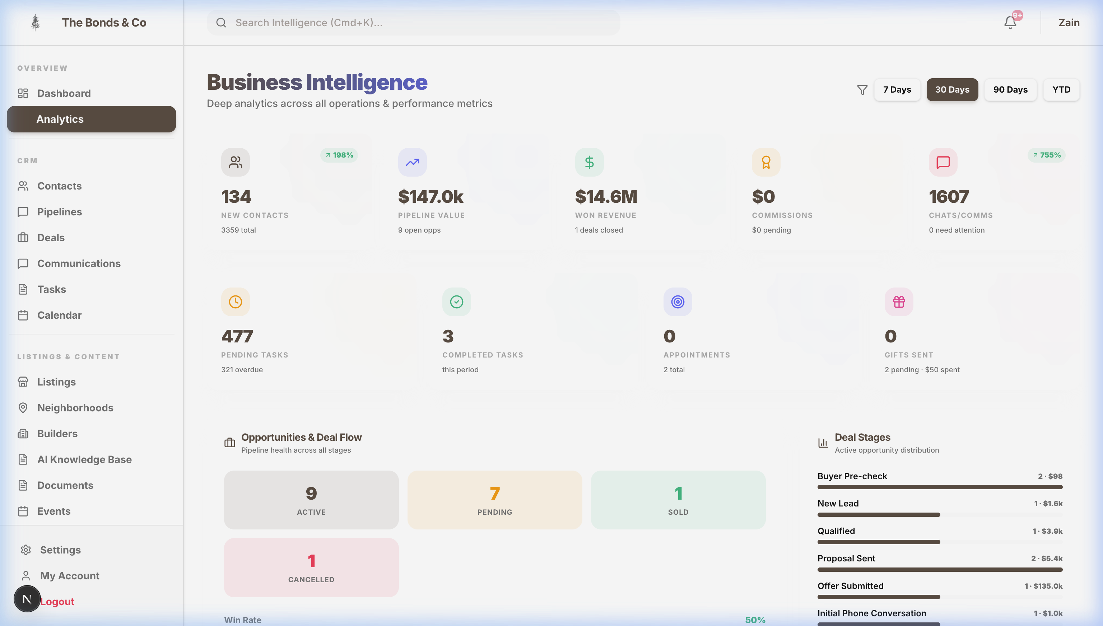Click the AI Knowledge Base document icon

[x=23, y=459]
